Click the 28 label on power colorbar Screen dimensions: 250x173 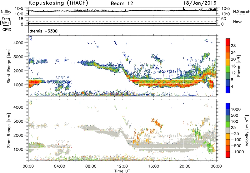(x=233, y=46)
